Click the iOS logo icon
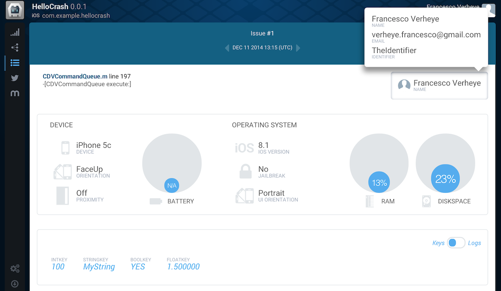 [244, 148]
